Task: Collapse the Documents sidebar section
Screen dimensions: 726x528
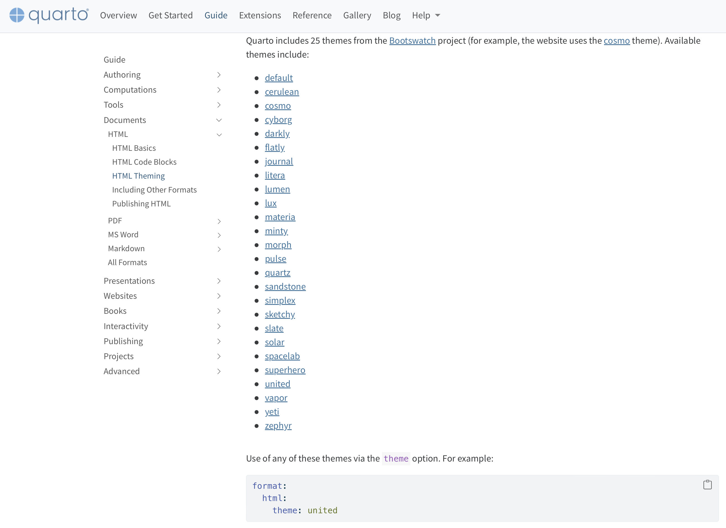Action: (x=219, y=120)
